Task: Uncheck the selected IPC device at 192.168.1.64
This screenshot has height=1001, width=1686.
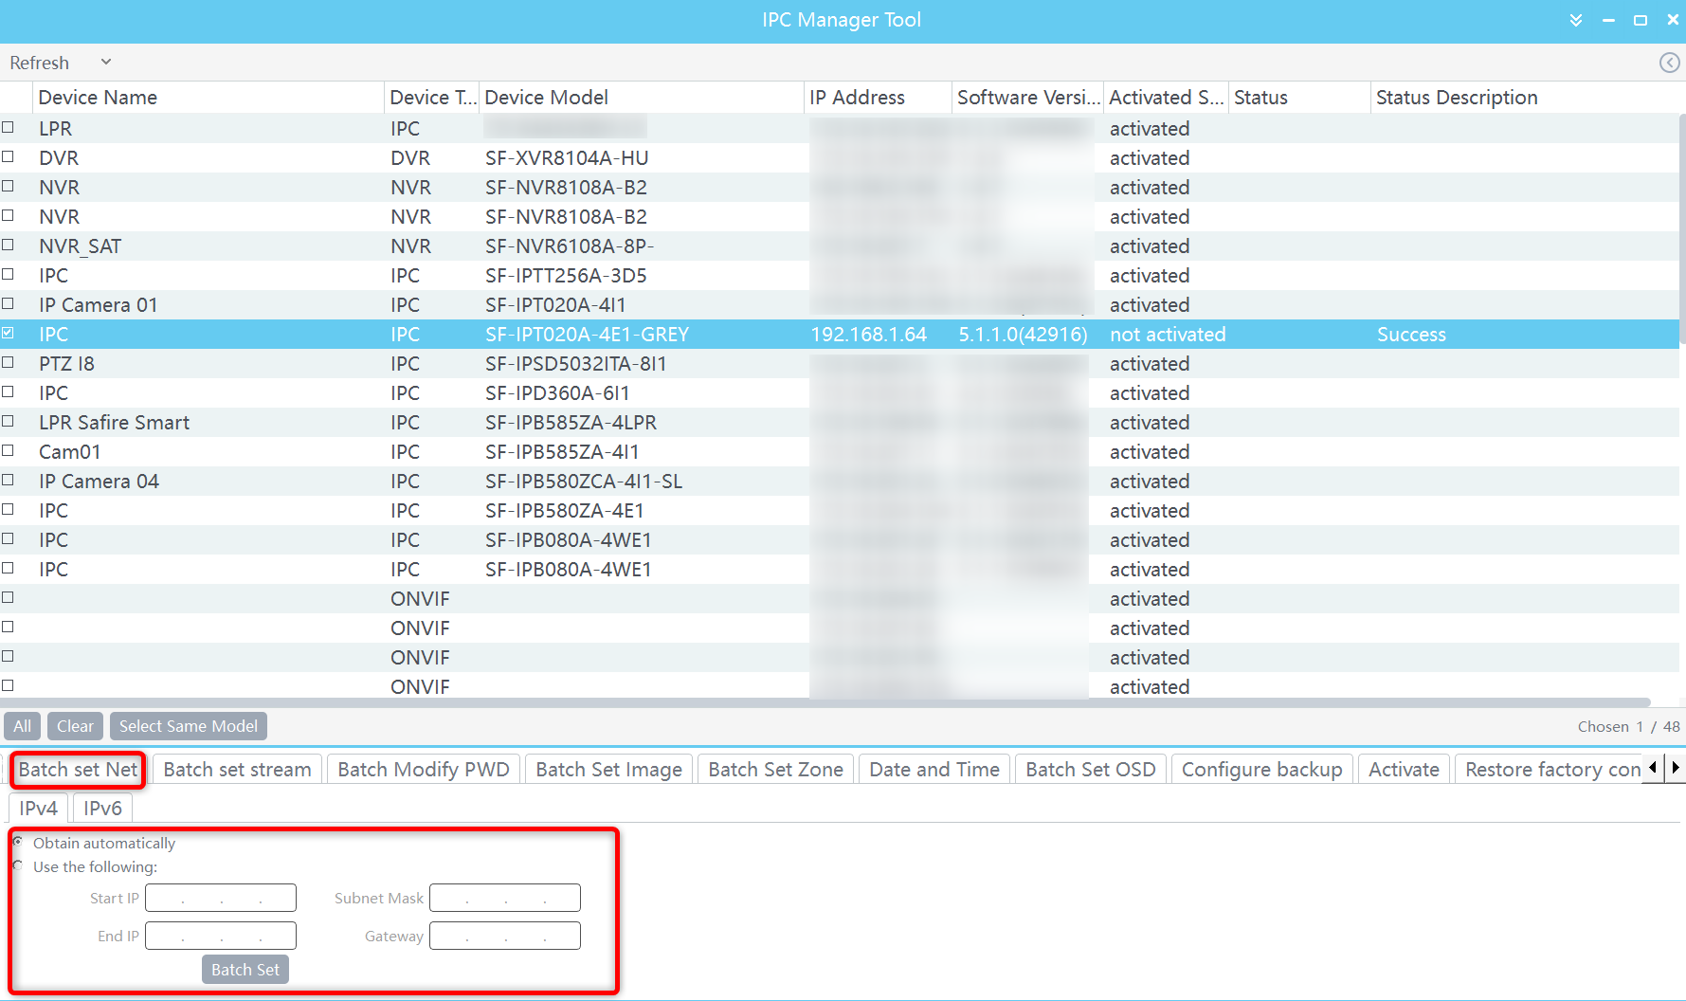Action: click(9, 334)
